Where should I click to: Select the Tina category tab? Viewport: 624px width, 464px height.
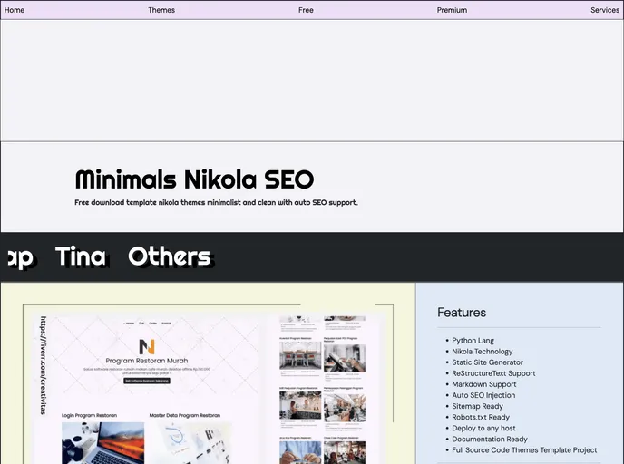click(x=80, y=256)
